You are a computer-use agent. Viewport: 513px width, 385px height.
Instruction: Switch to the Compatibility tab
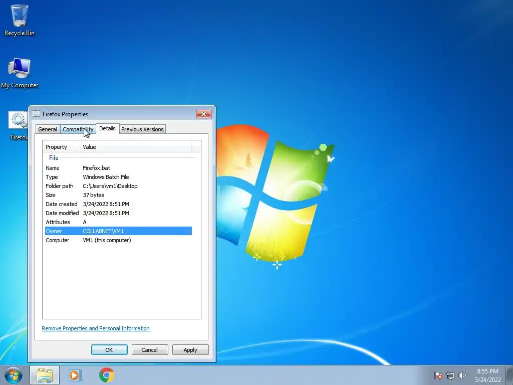tap(78, 129)
